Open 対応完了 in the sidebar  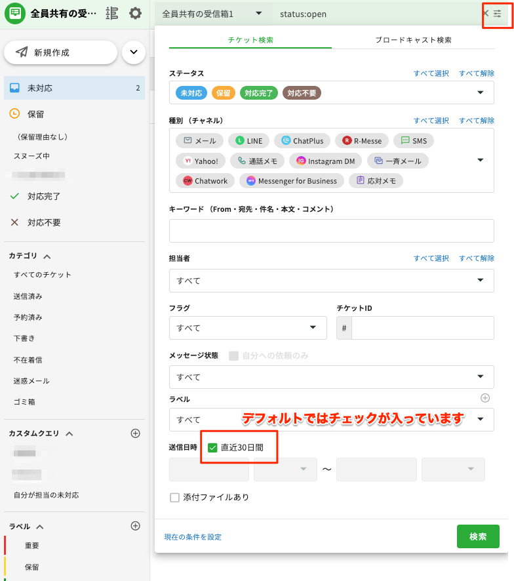click(x=44, y=196)
